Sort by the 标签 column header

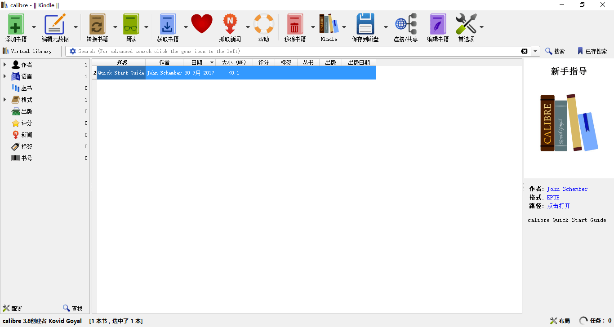(286, 62)
